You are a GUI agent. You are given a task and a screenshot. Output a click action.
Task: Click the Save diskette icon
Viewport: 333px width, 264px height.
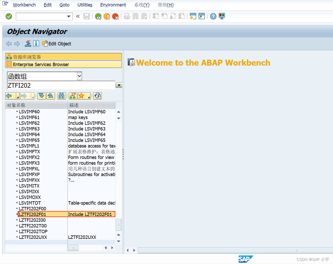tap(87, 16)
